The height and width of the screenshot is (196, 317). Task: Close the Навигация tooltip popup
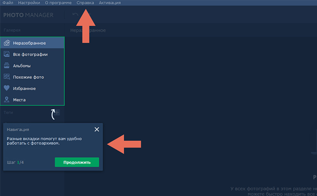pos(97,129)
